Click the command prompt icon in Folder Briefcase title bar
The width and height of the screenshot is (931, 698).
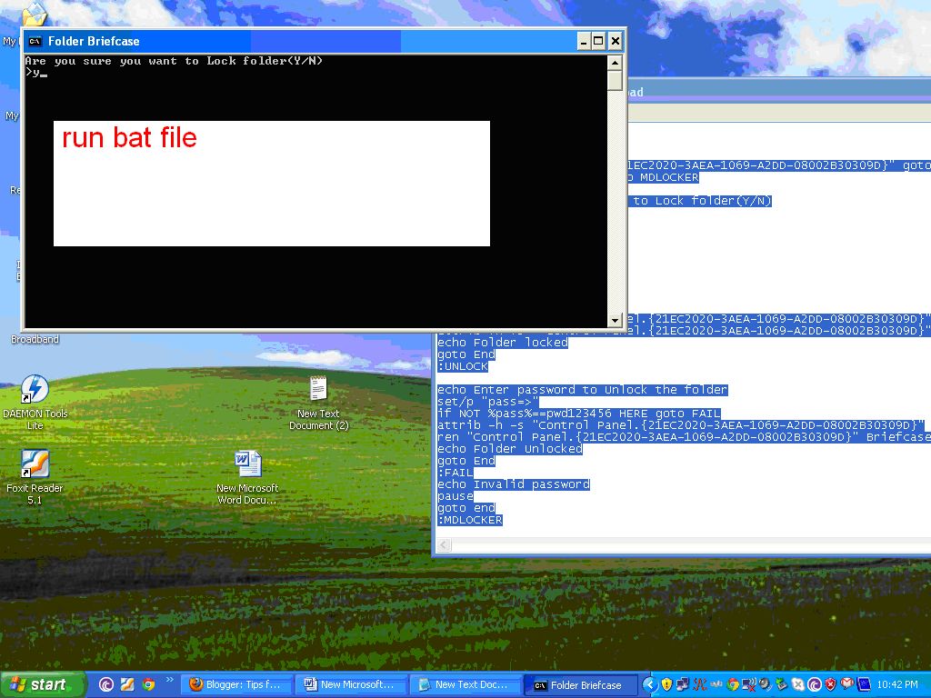click(35, 41)
